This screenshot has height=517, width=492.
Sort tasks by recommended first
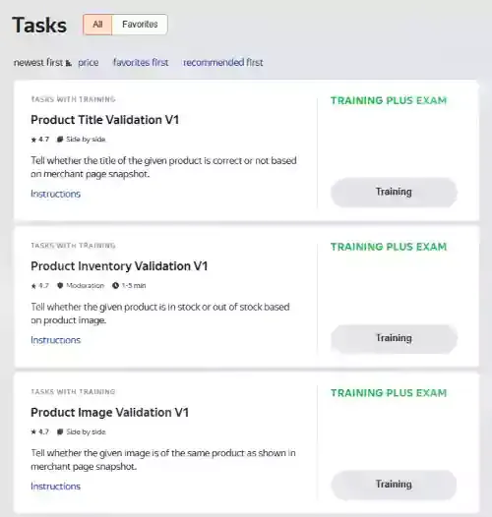pyautogui.click(x=223, y=62)
